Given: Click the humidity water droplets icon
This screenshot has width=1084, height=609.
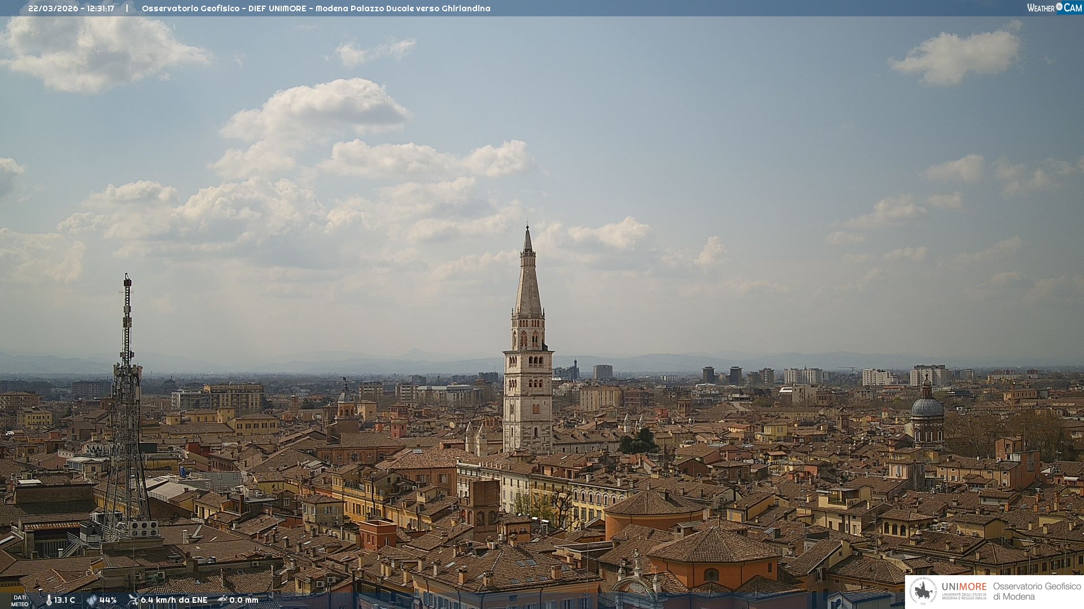Looking at the screenshot, I should click(x=91, y=600).
